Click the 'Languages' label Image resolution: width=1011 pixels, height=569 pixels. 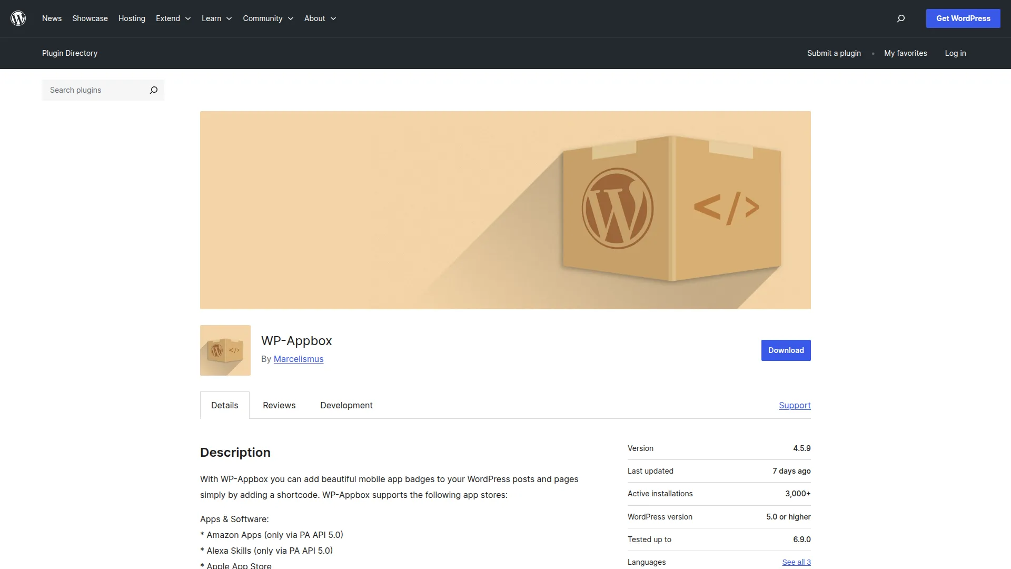point(647,562)
